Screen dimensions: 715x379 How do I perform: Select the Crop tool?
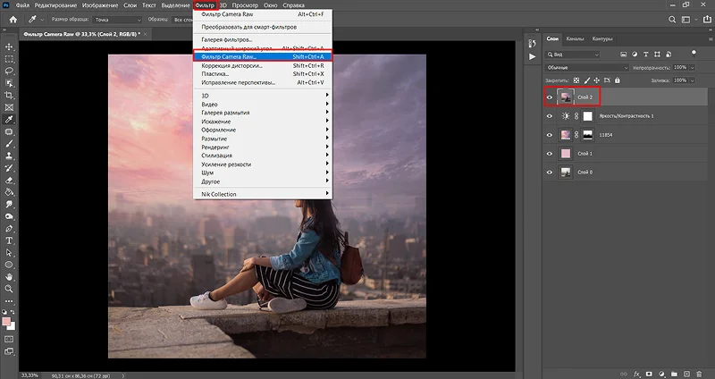click(x=9, y=96)
